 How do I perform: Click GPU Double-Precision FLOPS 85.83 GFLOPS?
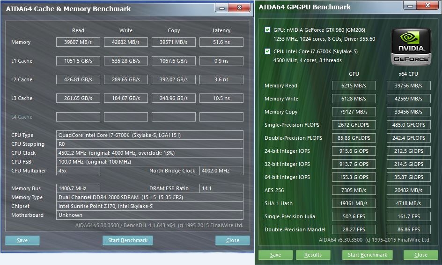(354, 138)
